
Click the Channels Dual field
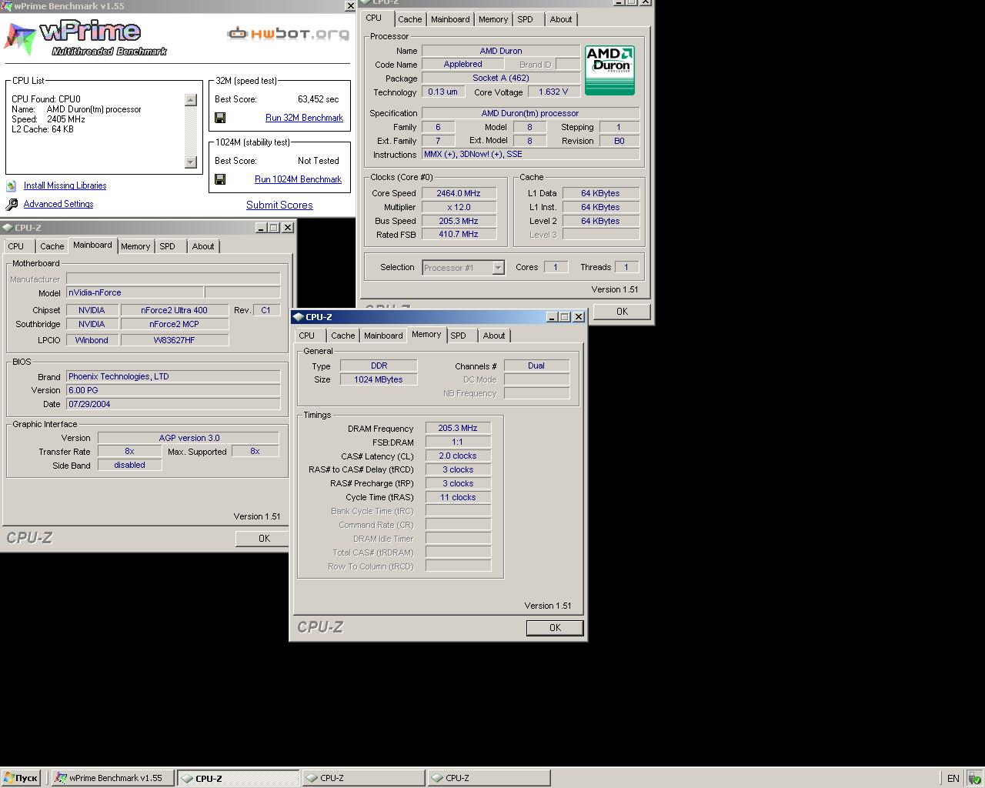pos(536,366)
